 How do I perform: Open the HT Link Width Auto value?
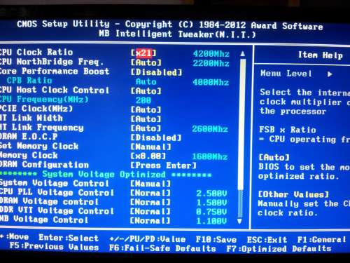point(146,119)
